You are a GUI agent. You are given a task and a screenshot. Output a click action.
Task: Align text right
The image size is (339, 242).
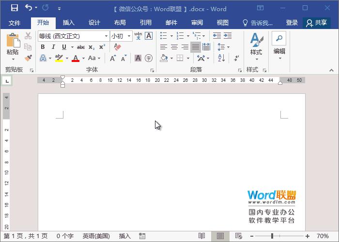185,47
